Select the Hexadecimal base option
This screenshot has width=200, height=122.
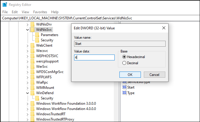tap(124, 57)
